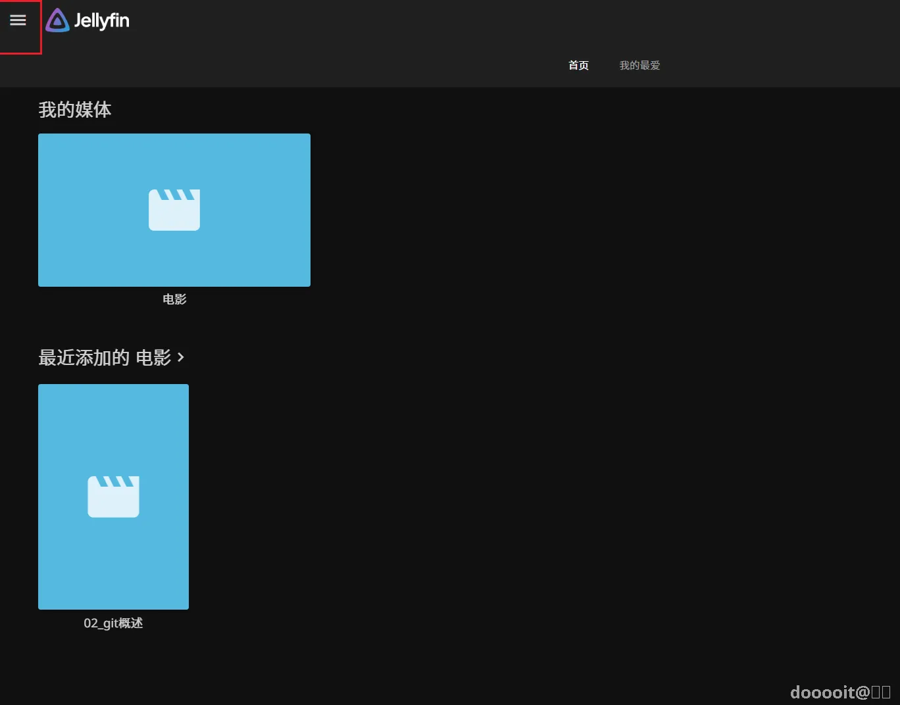Click the Jellyfin wordmark text

(102, 21)
